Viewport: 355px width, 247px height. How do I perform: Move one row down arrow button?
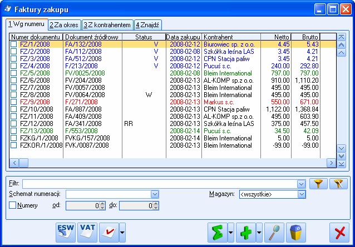tap(342, 148)
